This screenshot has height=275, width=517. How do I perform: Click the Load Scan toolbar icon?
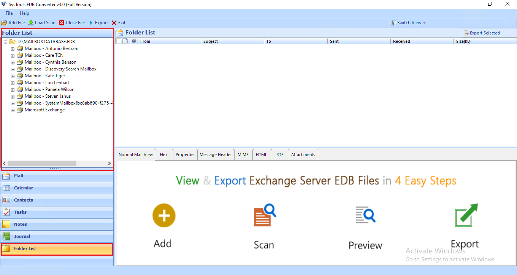(31, 22)
